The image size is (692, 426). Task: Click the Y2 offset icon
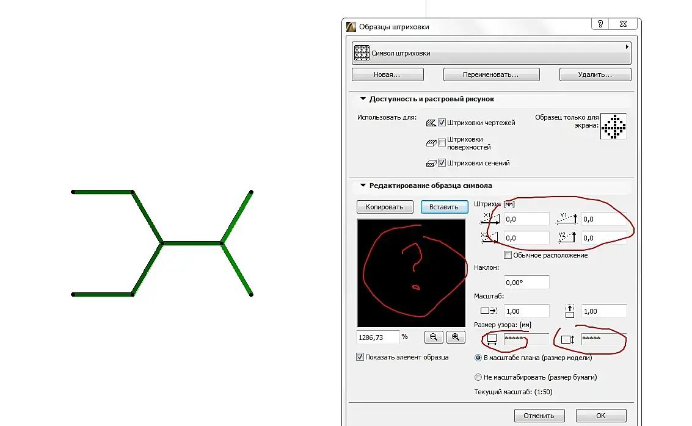point(567,237)
